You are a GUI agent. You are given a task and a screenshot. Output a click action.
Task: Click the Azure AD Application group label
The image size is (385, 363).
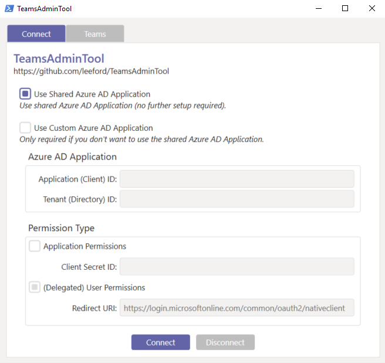[72, 157]
